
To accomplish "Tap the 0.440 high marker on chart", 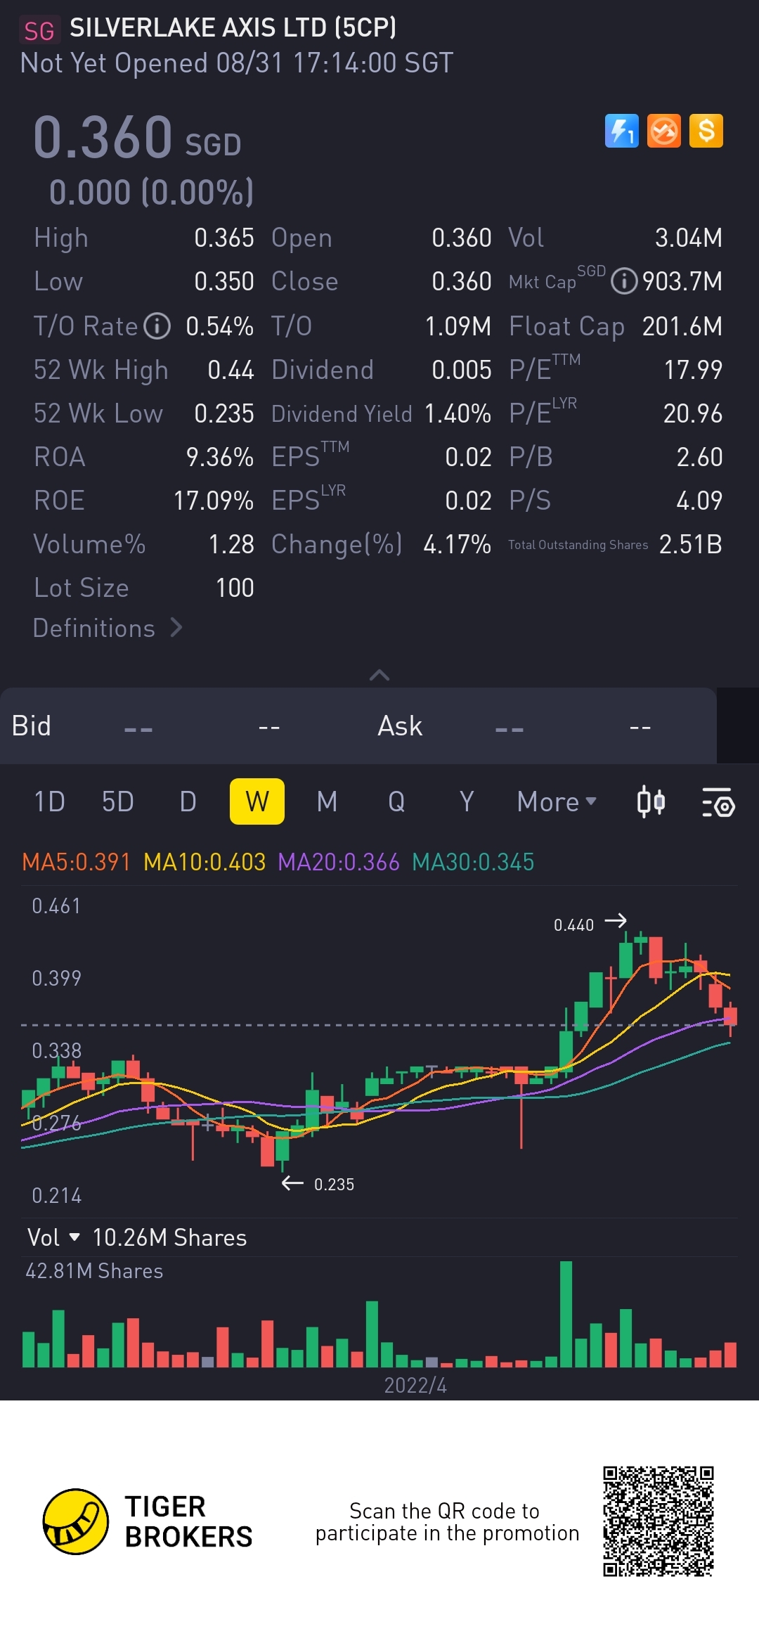I will (x=574, y=925).
